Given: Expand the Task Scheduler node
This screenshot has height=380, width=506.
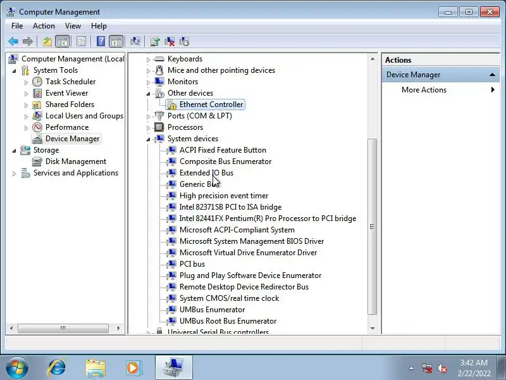Looking at the screenshot, I should (26, 82).
